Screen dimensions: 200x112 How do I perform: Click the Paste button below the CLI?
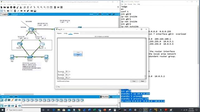click(142, 81)
